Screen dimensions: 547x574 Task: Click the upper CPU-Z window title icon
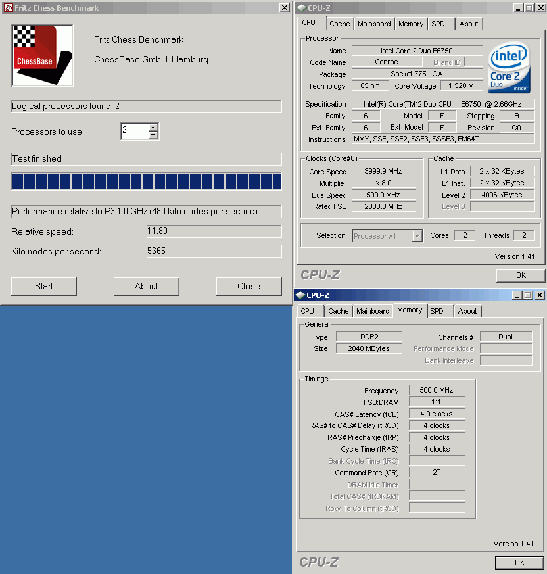pyautogui.click(x=302, y=8)
